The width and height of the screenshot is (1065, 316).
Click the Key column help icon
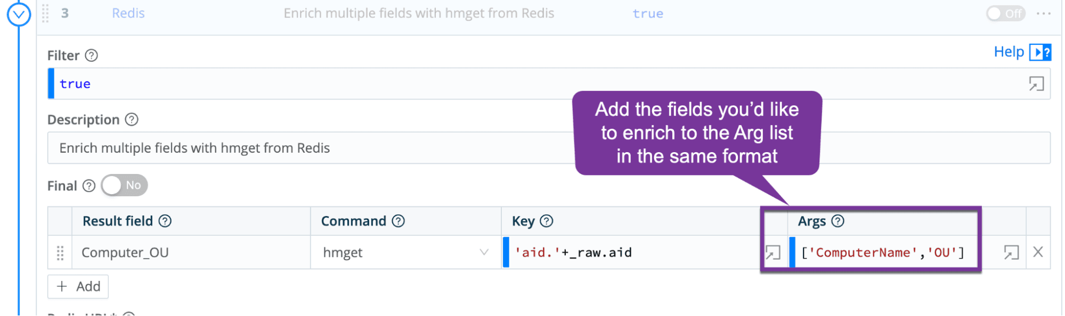[x=547, y=221]
